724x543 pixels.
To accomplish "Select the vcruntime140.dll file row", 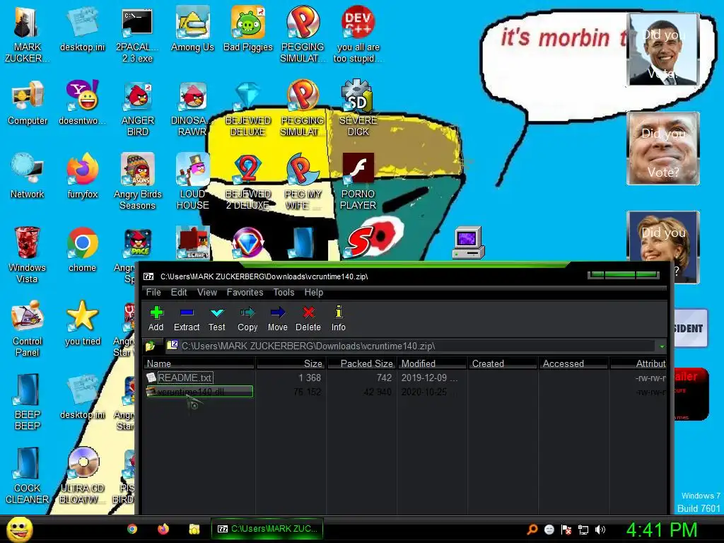I will tap(405, 392).
